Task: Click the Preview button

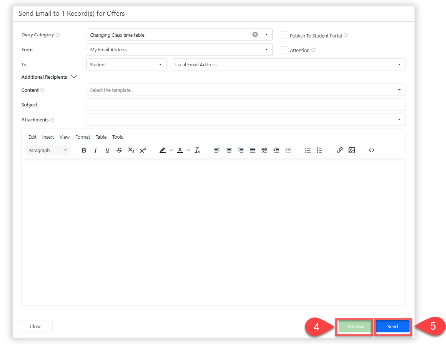Action: click(355, 327)
